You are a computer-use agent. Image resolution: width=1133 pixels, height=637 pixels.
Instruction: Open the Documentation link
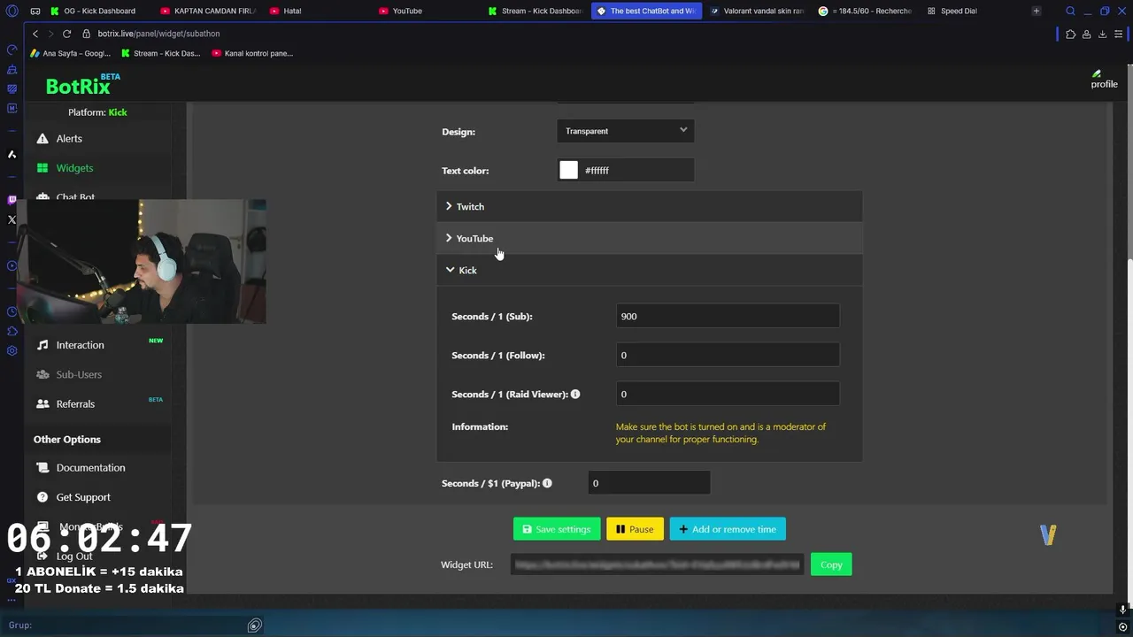click(x=90, y=467)
